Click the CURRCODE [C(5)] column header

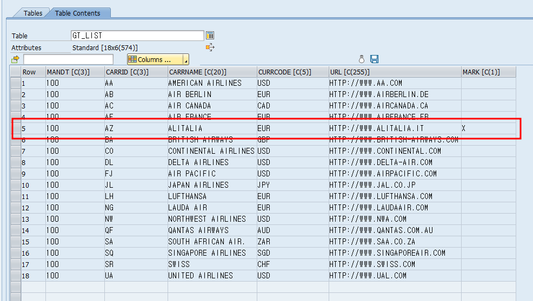293,72
